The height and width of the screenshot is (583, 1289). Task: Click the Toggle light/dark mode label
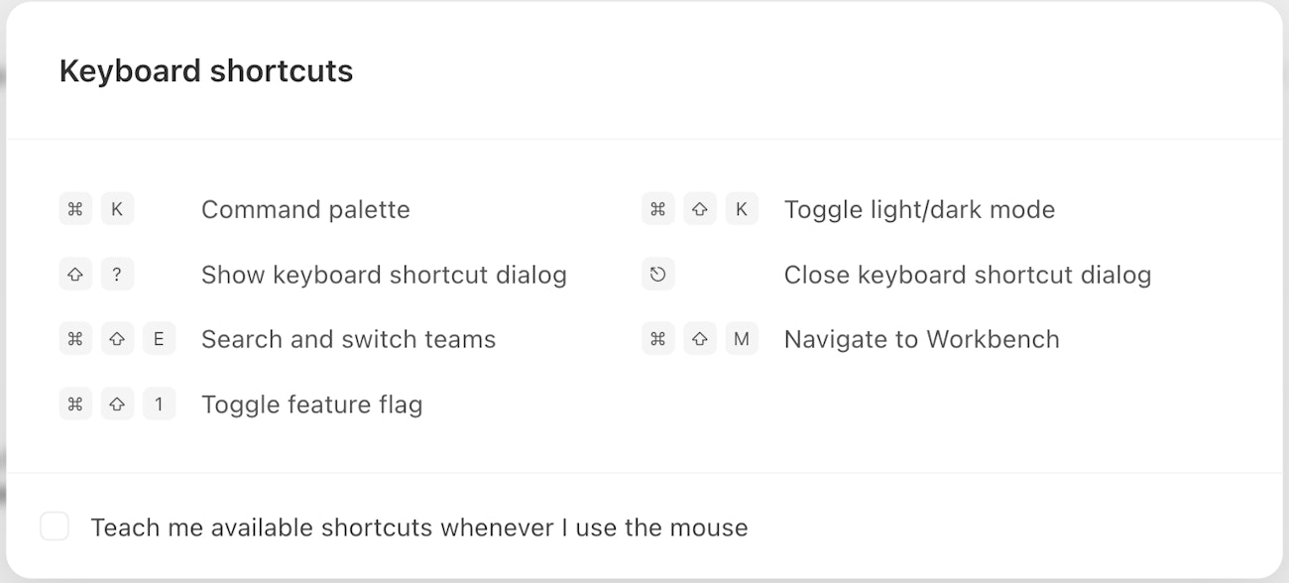pyautogui.click(x=919, y=210)
